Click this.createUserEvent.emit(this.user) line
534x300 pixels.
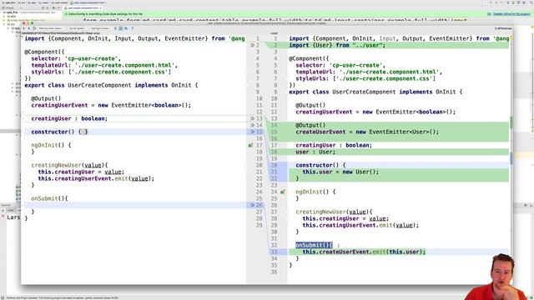(x=364, y=252)
